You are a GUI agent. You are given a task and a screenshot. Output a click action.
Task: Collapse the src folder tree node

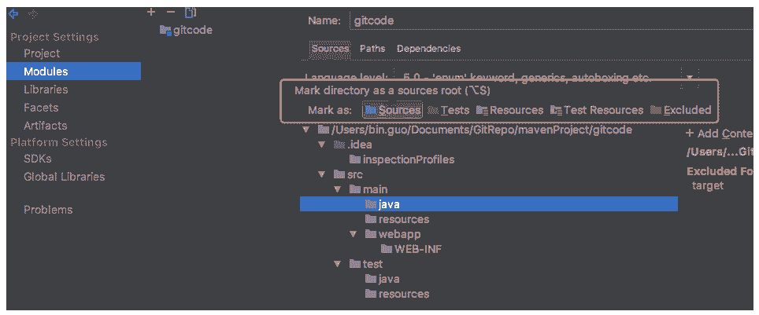point(321,174)
